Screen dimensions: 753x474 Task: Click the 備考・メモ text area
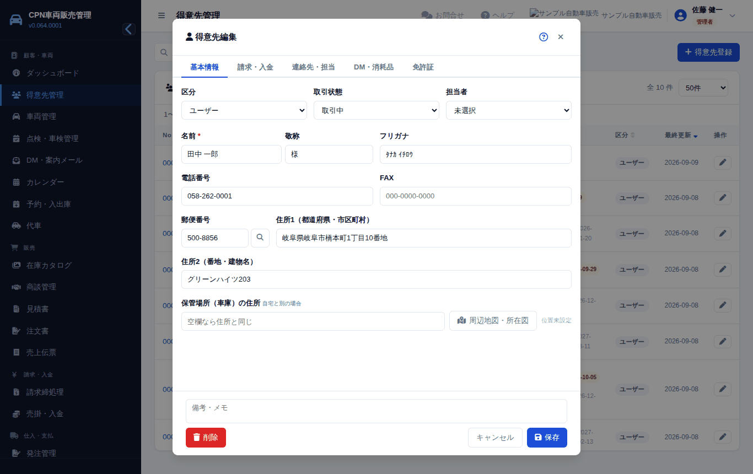click(x=376, y=411)
